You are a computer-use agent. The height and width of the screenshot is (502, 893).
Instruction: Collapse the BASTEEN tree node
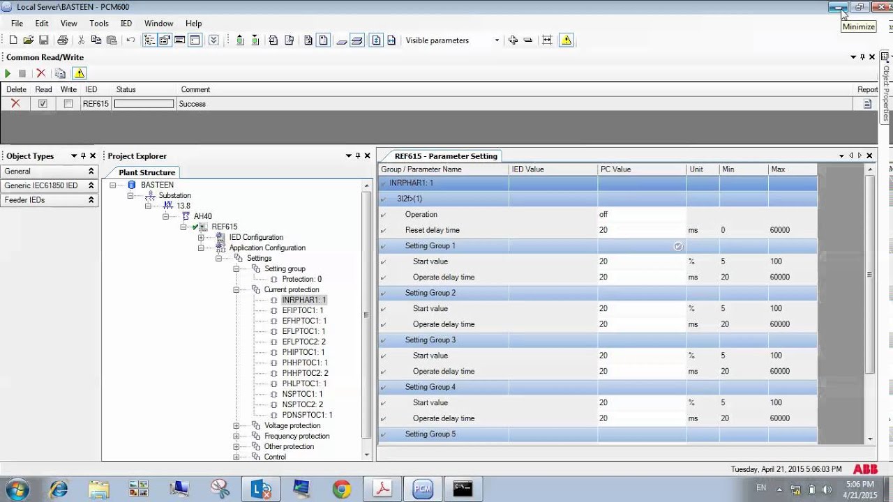click(x=112, y=185)
